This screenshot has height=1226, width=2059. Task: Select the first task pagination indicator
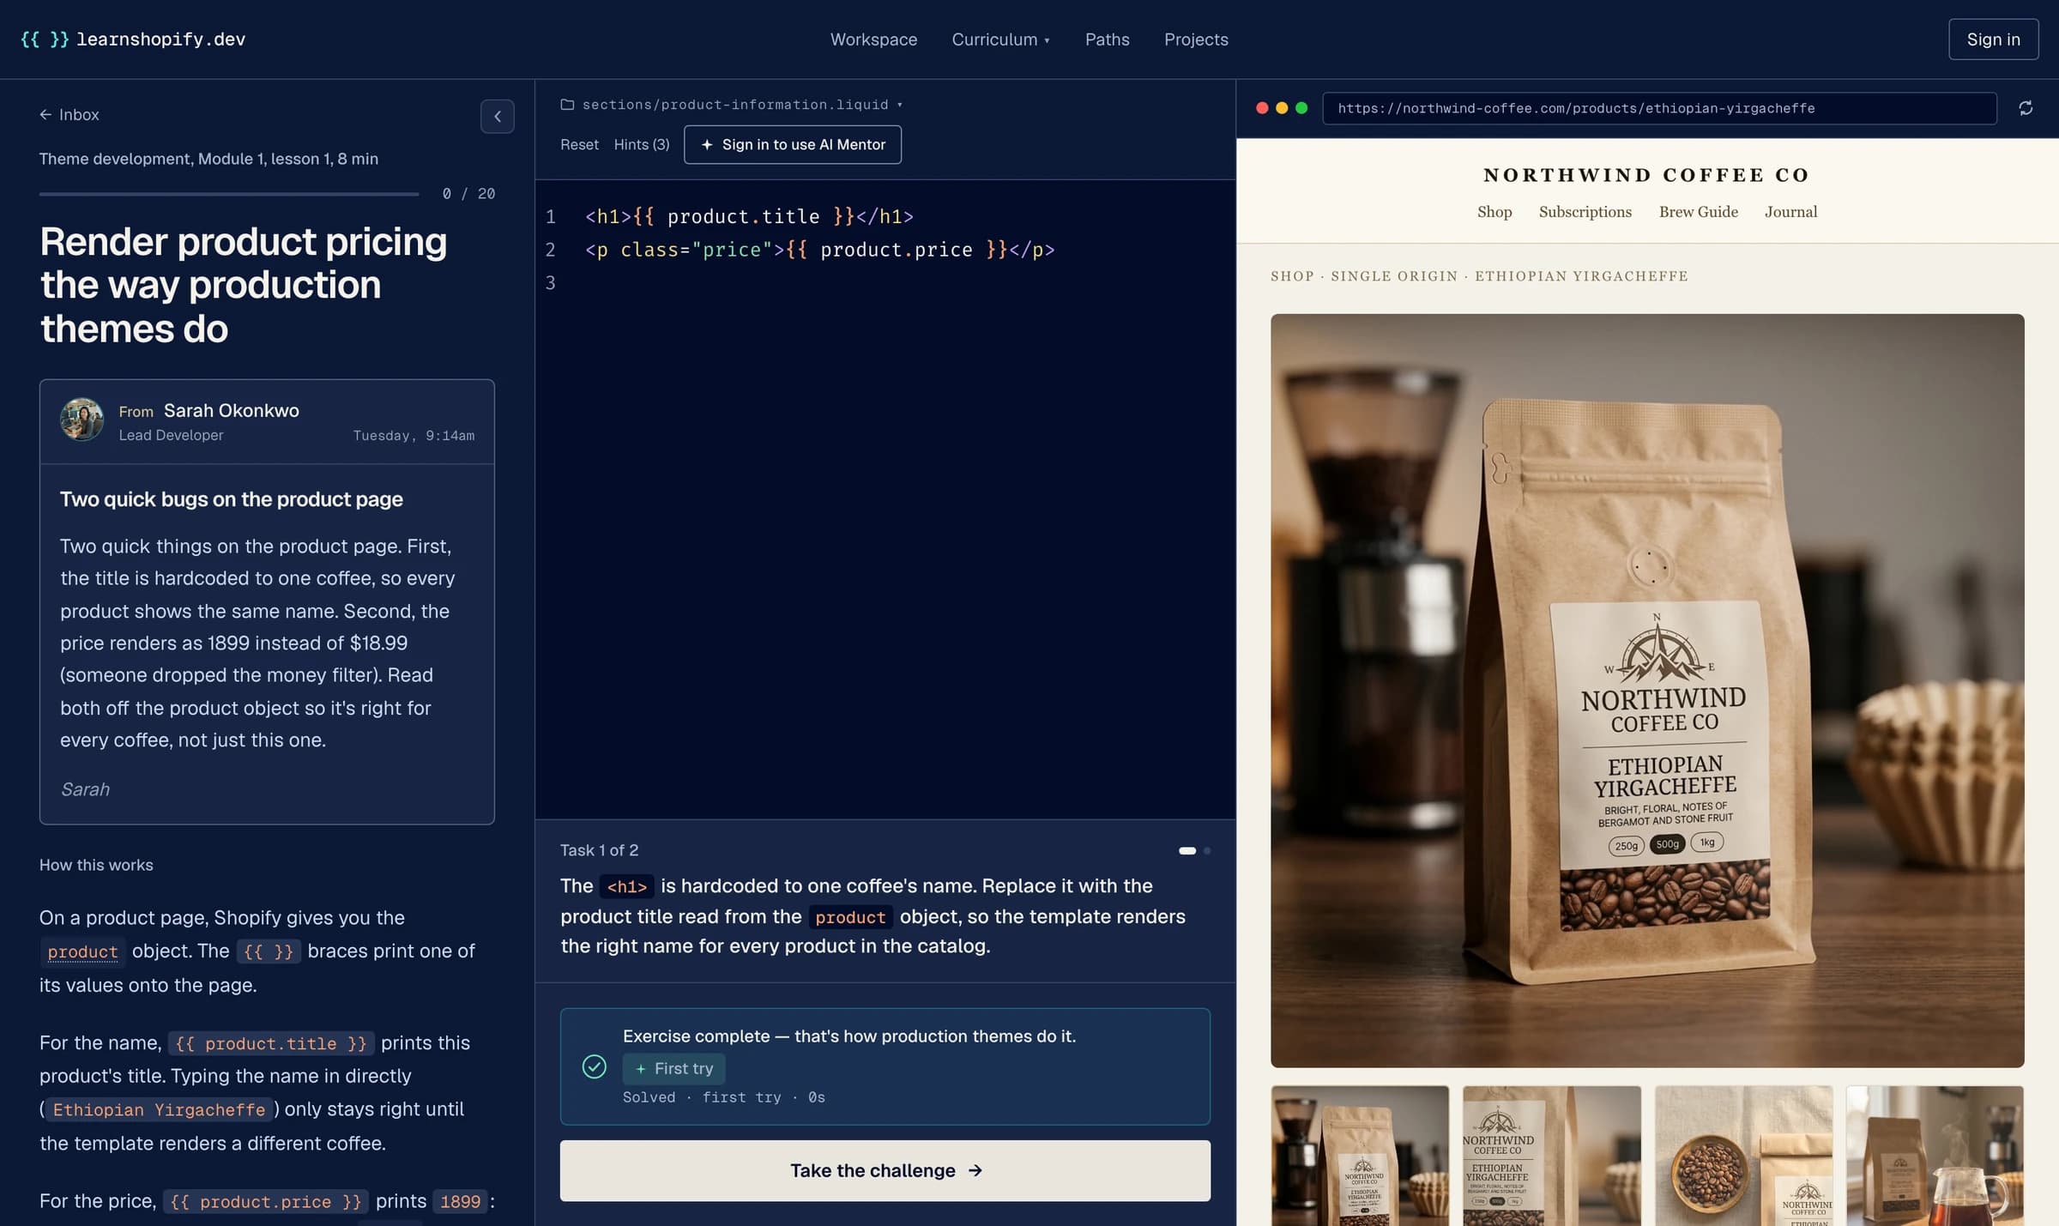[1187, 850]
